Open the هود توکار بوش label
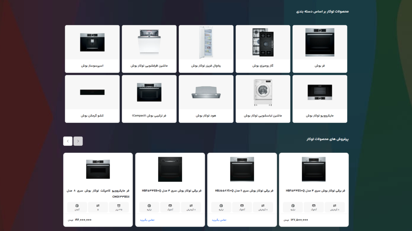This screenshot has width=412, height=231. 206,116
